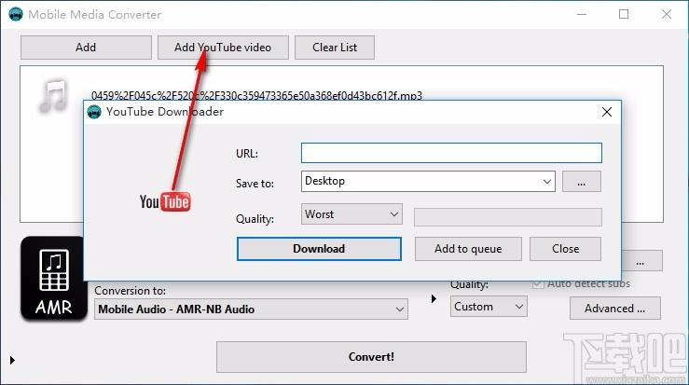
Task: Click the Close button in dialog
Action: coord(565,249)
